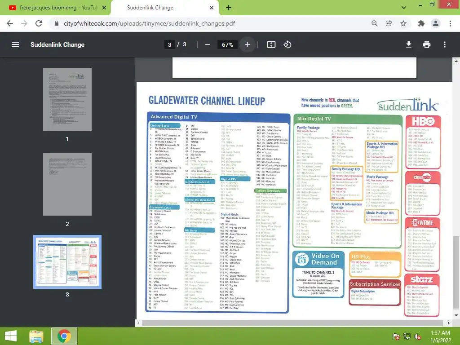The height and width of the screenshot is (345, 460).
Task: Click the Max Digital TV header
Action: [x=348, y=119]
